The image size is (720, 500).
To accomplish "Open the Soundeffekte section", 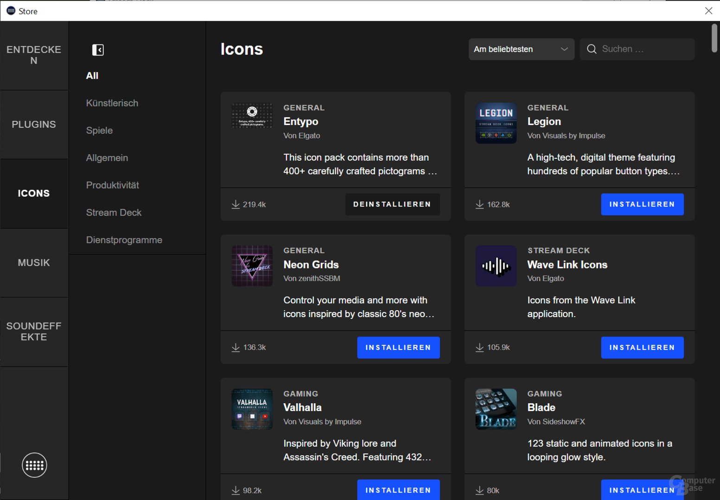I will click(x=34, y=331).
